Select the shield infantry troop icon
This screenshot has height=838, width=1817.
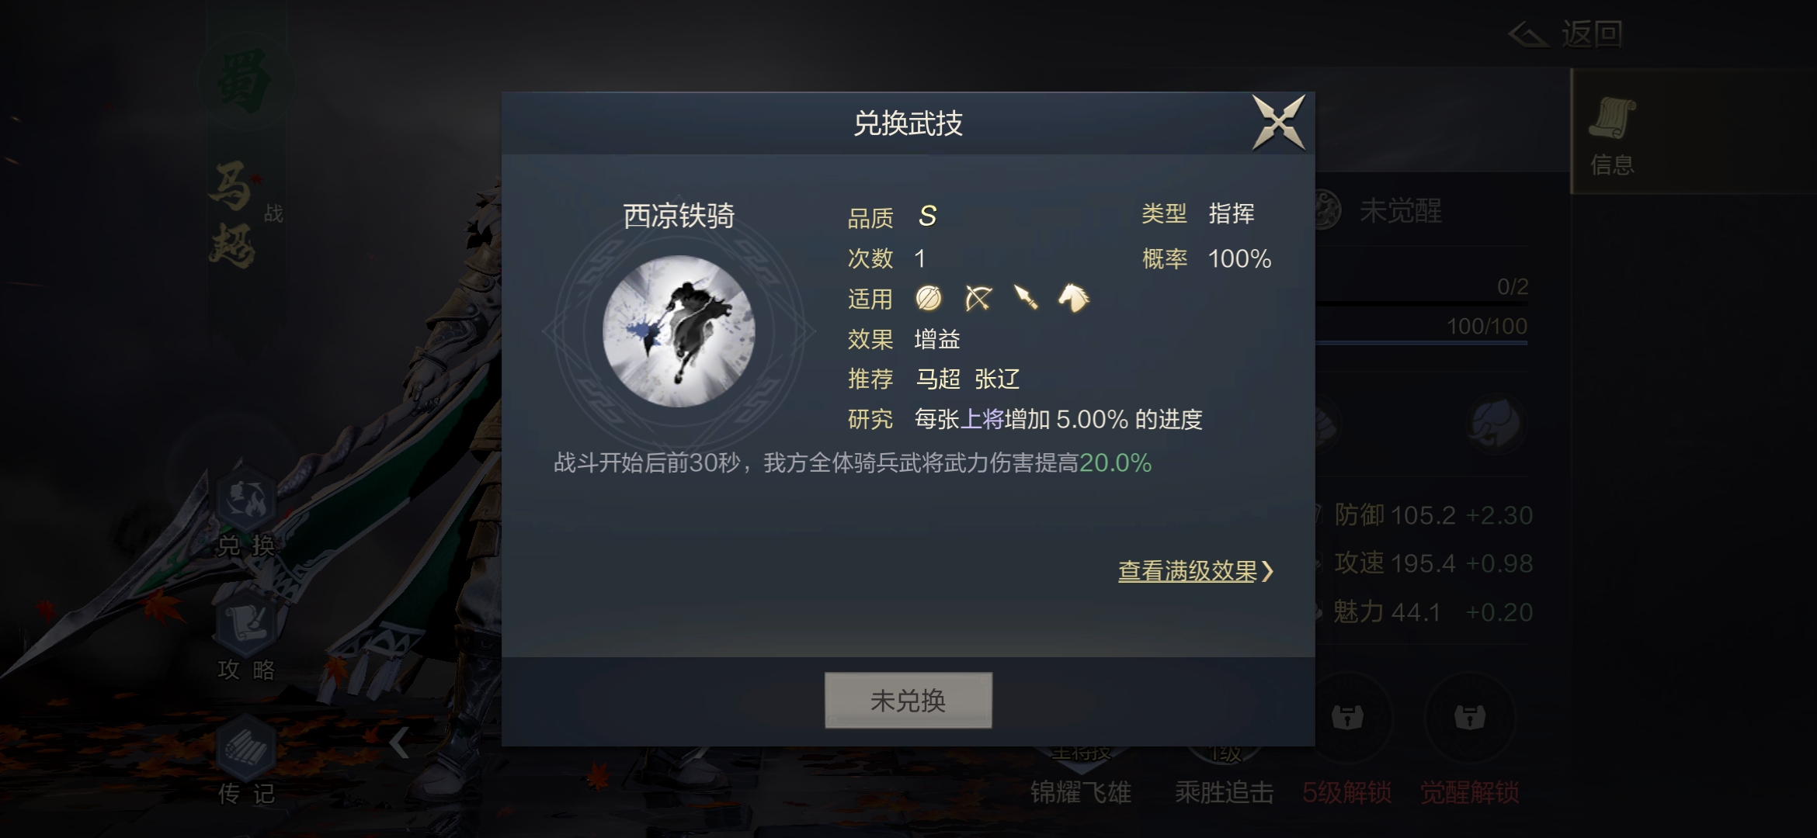pos(929,298)
